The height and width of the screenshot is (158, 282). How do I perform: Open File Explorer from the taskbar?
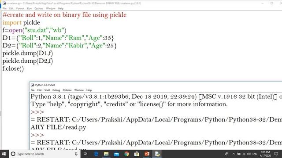[106, 154]
